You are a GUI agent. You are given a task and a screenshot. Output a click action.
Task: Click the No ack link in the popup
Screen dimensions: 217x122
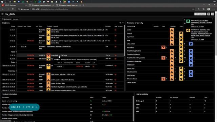pyautogui.click(x=94, y=66)
